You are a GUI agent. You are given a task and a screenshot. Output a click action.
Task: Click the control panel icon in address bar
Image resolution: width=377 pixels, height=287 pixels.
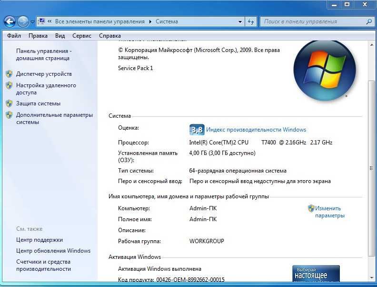pyautogui.click(x=41, y=21)
